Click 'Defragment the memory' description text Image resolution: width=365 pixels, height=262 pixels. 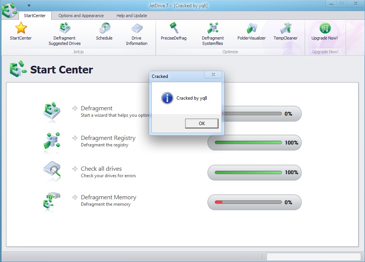(106, 204)
